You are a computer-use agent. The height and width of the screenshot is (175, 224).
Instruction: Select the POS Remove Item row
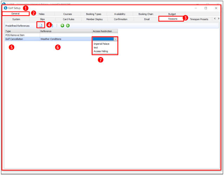[x=61, y=35]
